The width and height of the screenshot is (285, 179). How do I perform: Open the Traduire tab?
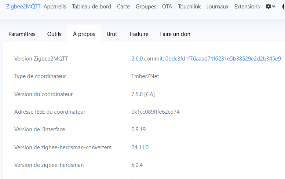(x=139, y=34)
